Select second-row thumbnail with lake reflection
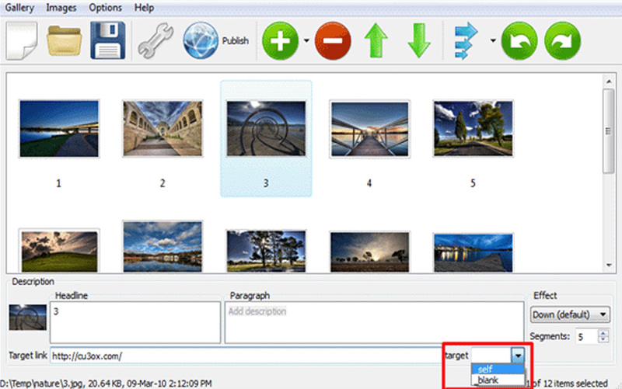The height and width of the screenshot is (389, 622). point(162,246)
